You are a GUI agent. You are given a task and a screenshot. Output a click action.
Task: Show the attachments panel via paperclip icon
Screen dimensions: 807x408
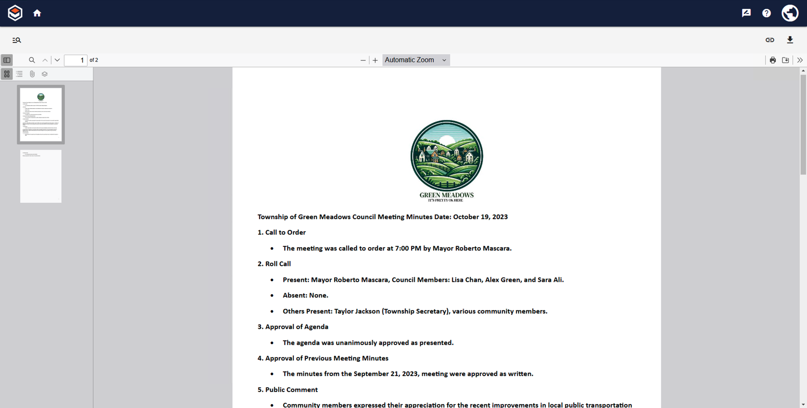32,74
